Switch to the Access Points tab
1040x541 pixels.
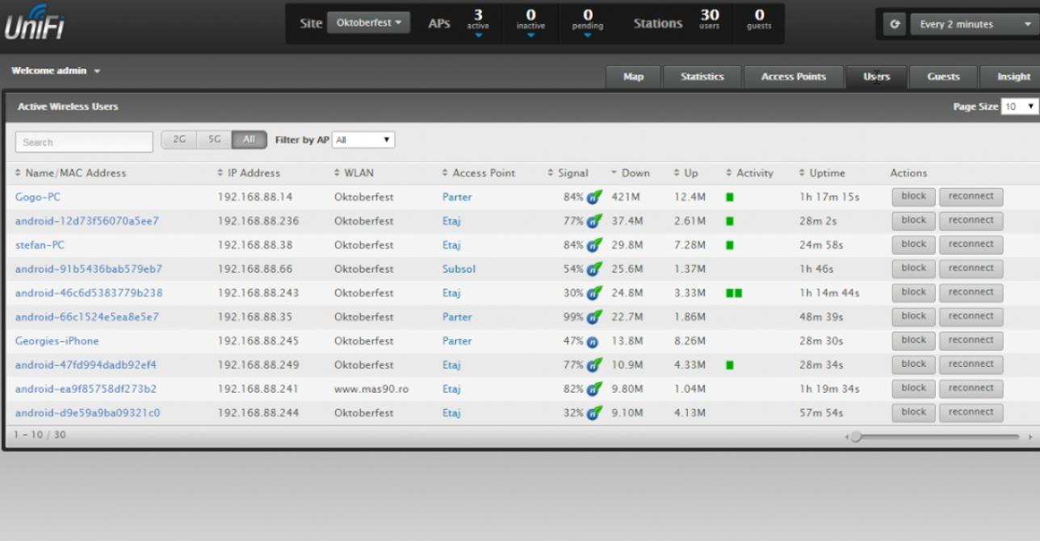point(793,77)
